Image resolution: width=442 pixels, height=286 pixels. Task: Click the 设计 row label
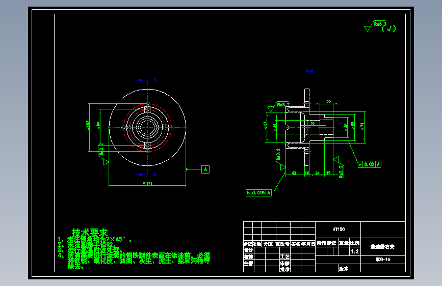pyautogui.click(x=249, y=250)
